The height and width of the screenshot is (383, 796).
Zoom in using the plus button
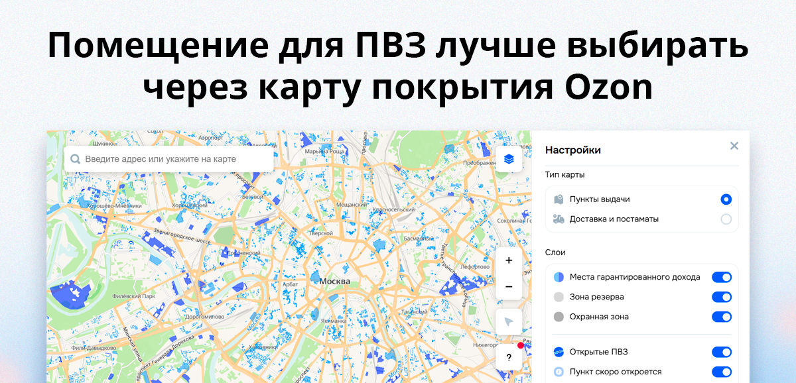point(509,260)
